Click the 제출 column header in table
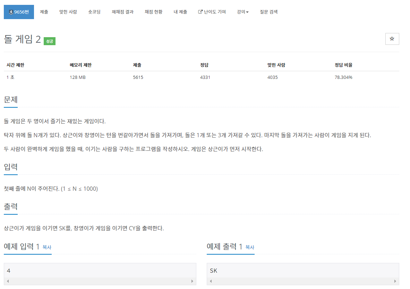Viewport: 410px width, 289px height. [x=137, y=65]
